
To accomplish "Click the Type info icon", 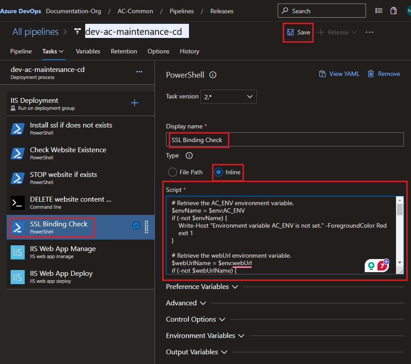I will pos(189,156).
